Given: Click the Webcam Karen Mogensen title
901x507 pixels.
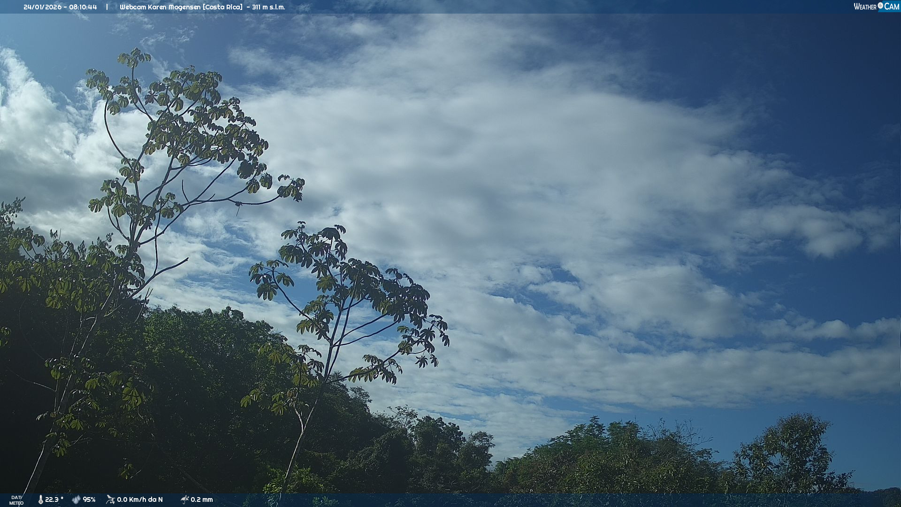Looking at the screenshot, I should tap(160, 7).
